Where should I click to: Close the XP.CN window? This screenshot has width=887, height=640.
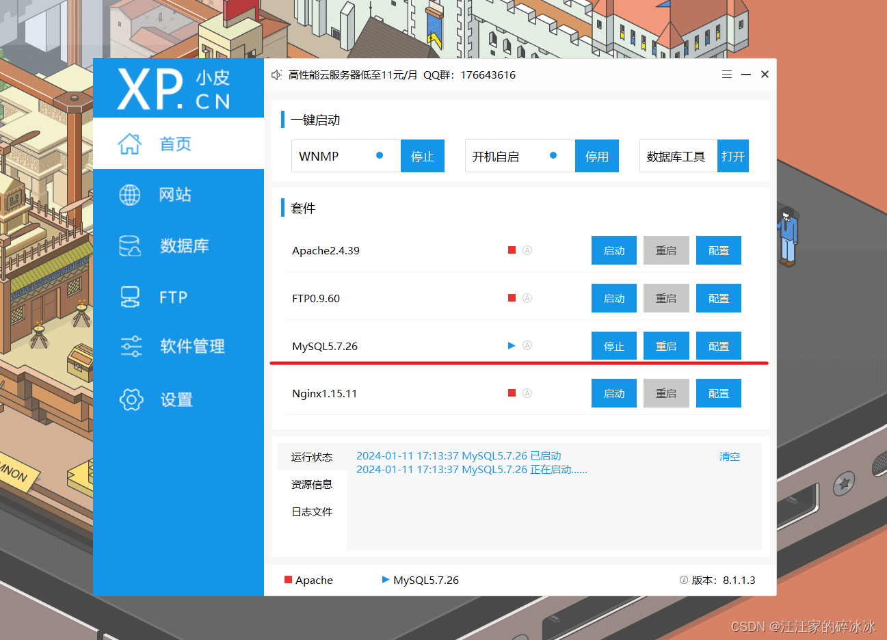765,74
